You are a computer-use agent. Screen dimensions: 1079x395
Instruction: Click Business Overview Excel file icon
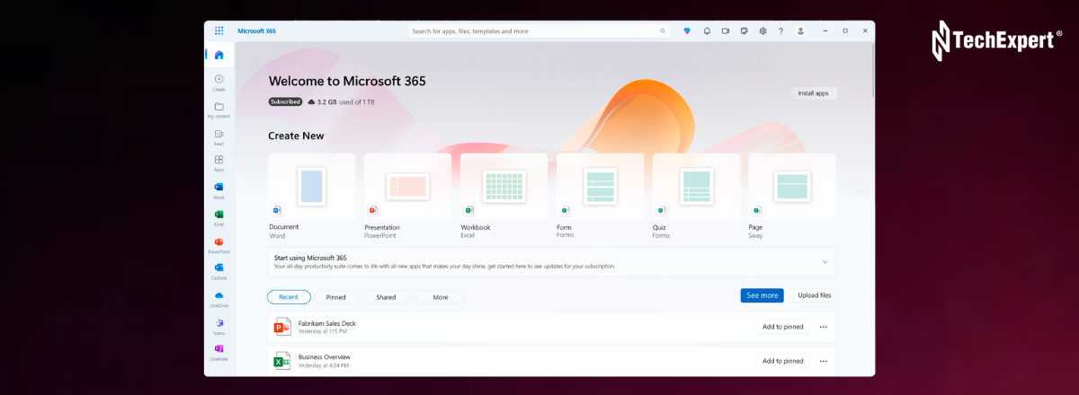(282, 361)
